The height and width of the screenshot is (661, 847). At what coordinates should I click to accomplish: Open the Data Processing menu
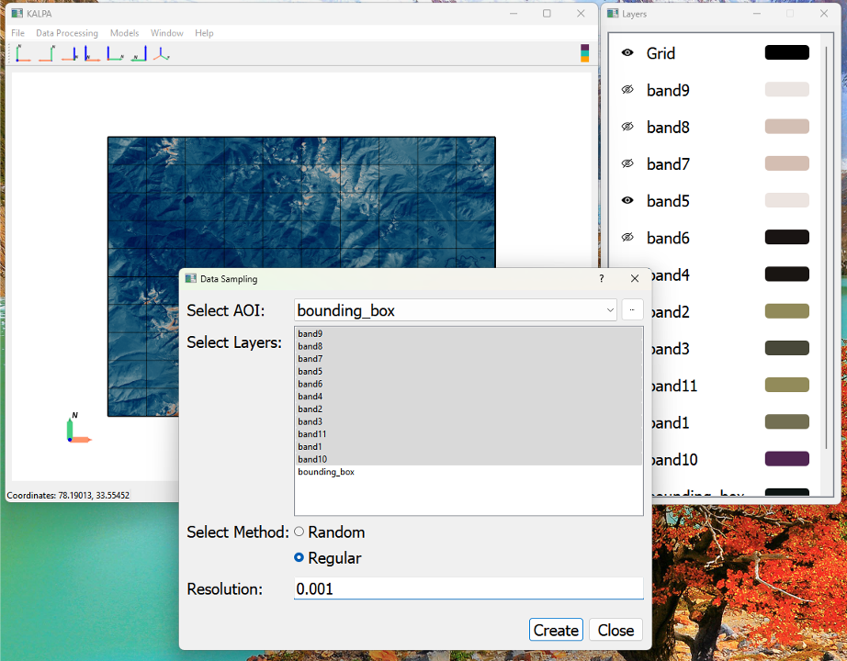[67, 33]
